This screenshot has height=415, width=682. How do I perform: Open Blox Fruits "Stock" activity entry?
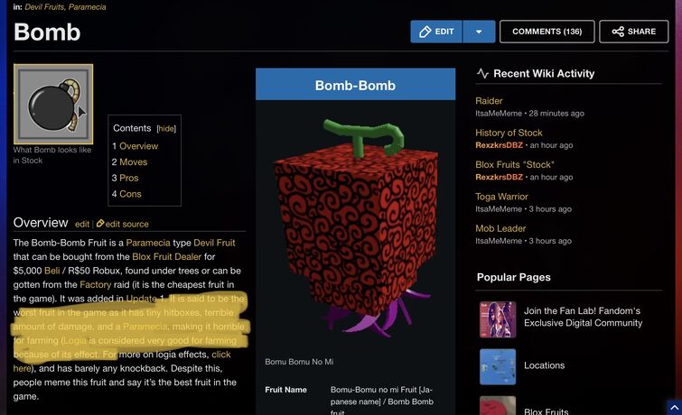[515, 165]
